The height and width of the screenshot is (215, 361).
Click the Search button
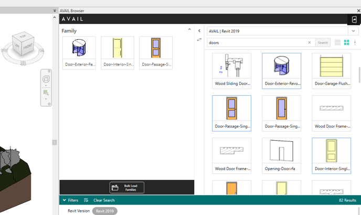click(x=323, y=42)
